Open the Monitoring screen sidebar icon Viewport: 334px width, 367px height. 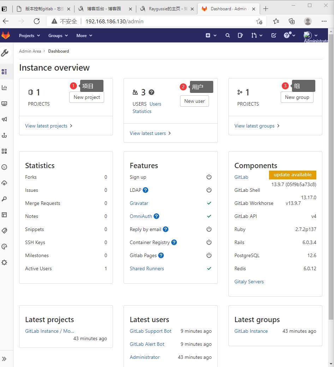point(4,103)
